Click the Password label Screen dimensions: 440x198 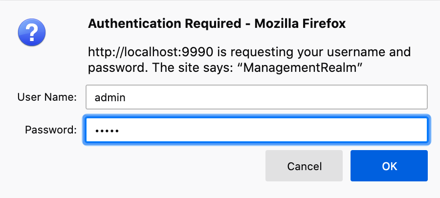51,130
